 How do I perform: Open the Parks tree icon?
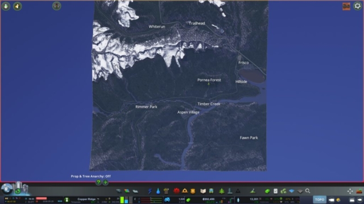pyautogui.click(x=222, y=191)
